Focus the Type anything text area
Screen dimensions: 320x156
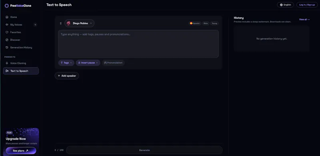(x=138, y=44)
